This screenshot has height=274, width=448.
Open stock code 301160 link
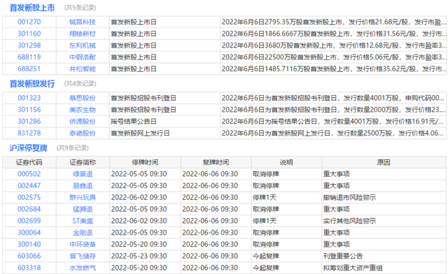click(x=29, y=34)
